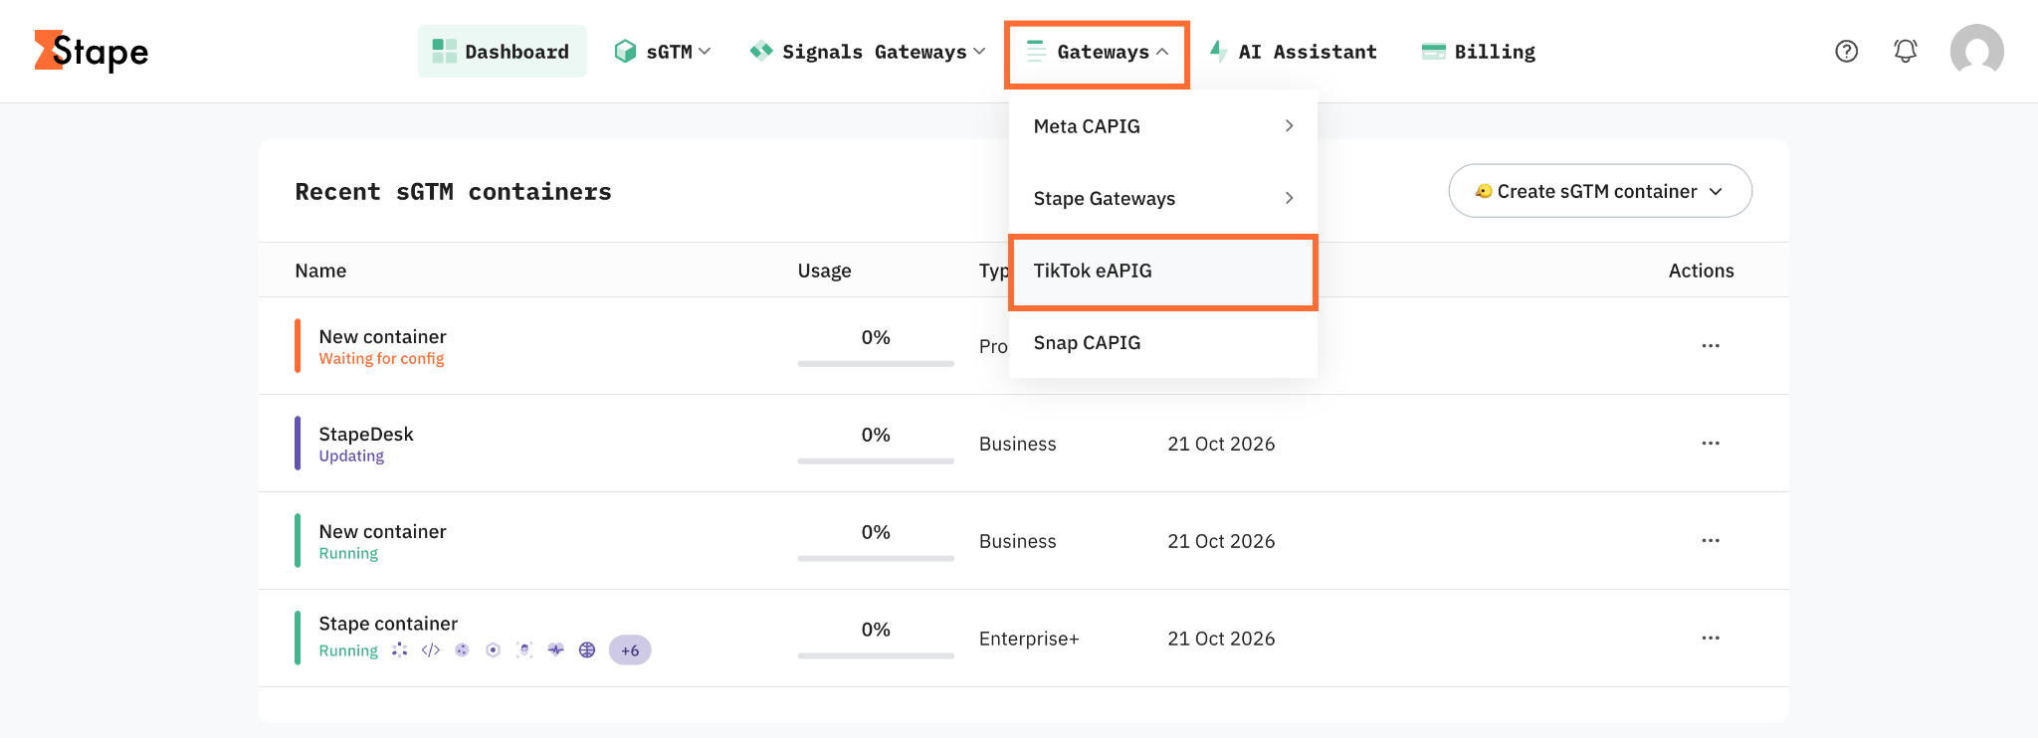Open the Stape container entry

coord(388,624)
